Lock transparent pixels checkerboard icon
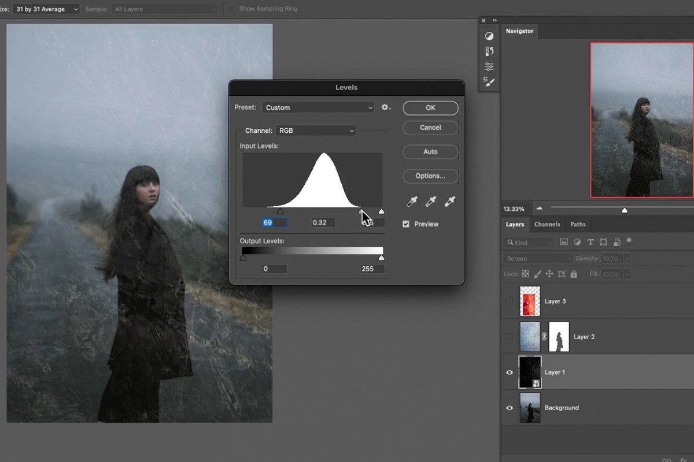 tap(525, 274)
